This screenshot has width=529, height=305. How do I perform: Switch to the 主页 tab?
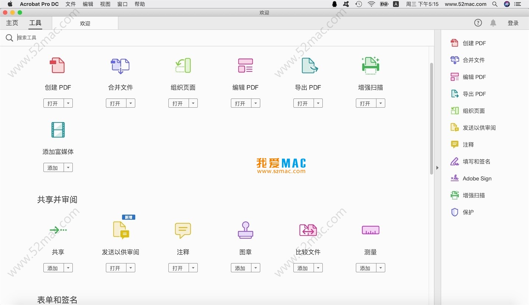point(12,23)
